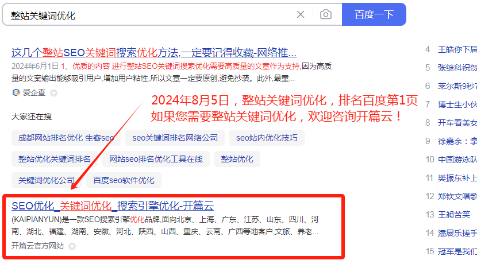
Task: Click the 大家还在搜 heading text
Action: pos(32,117)
